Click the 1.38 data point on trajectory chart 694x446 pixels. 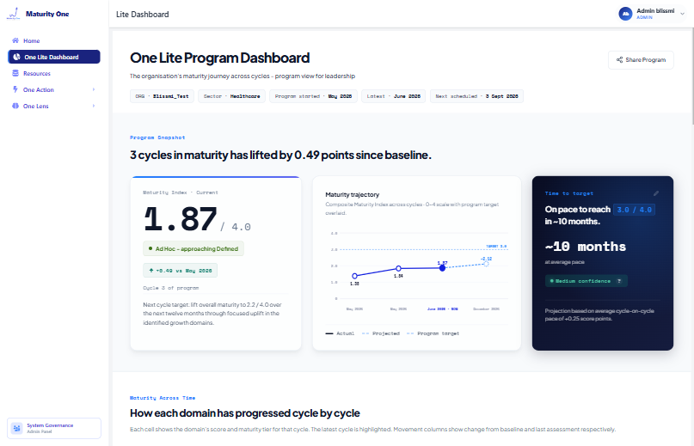tap(354, 276)
